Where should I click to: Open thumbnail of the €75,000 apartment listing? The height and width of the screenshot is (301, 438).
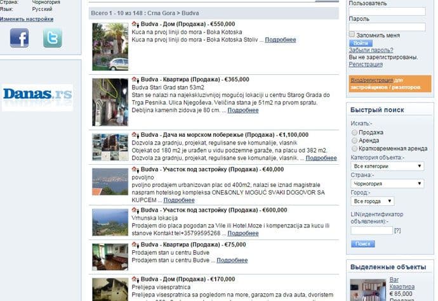click(110, 257)
